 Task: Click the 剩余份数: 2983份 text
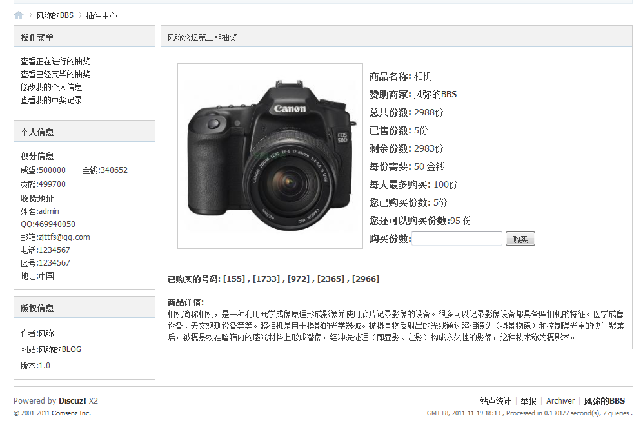point(406,148)
